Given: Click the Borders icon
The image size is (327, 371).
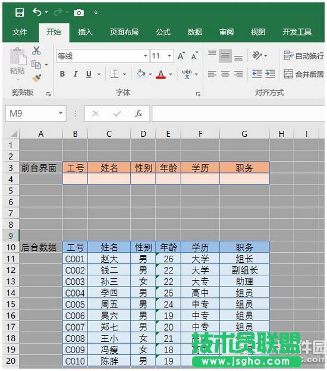Looking at the screenshot, I should click(x=115, y=74).
